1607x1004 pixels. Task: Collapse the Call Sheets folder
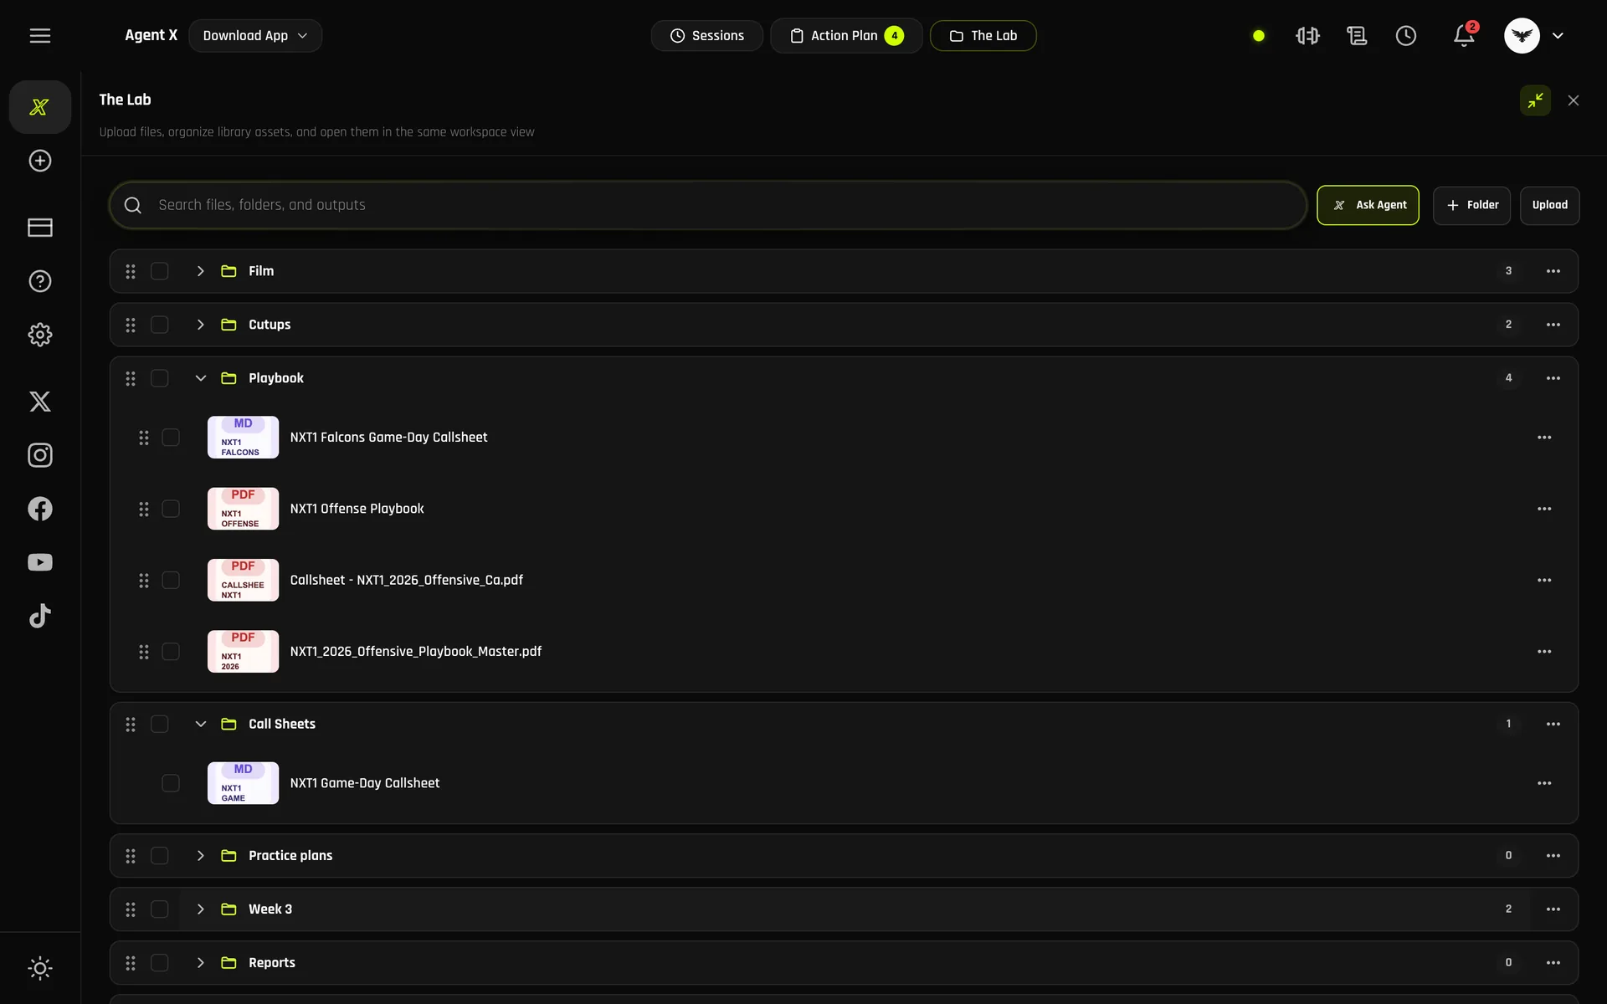pos(201,724)
